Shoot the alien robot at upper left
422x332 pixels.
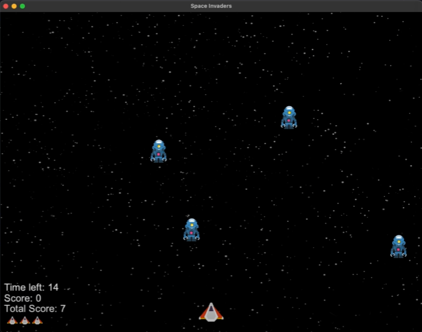click(x=159, y=151)
